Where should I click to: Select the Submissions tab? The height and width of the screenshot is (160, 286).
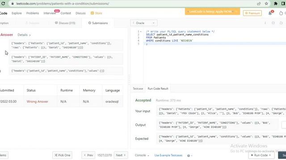pos(98,23)
